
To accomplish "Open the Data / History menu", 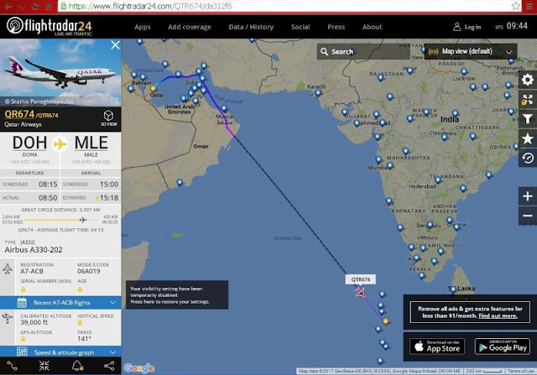I will 251,27.
